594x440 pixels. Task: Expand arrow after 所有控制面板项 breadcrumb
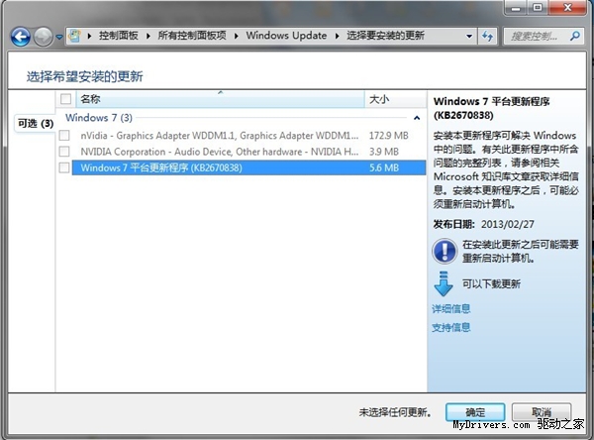(x=237, y=36)
